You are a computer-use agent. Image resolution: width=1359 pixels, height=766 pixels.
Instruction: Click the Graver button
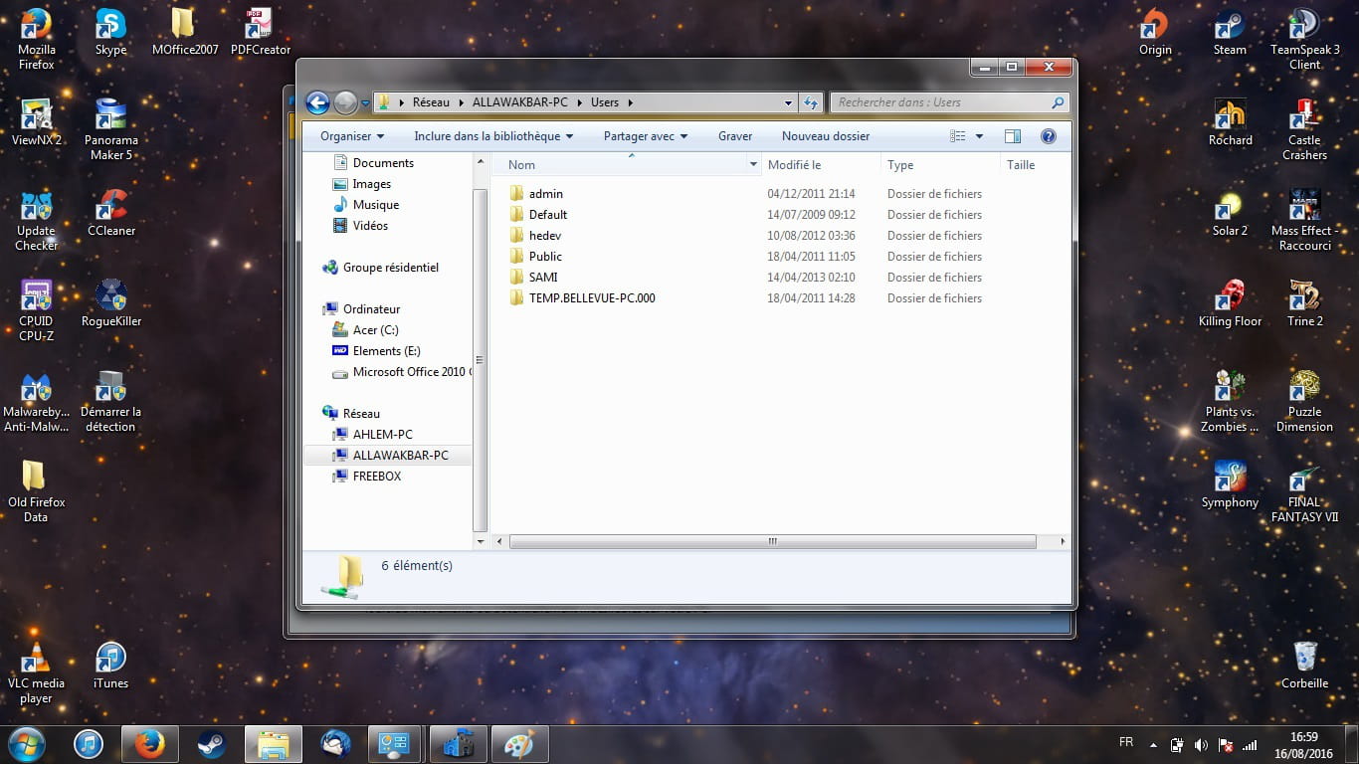(735, 136)
